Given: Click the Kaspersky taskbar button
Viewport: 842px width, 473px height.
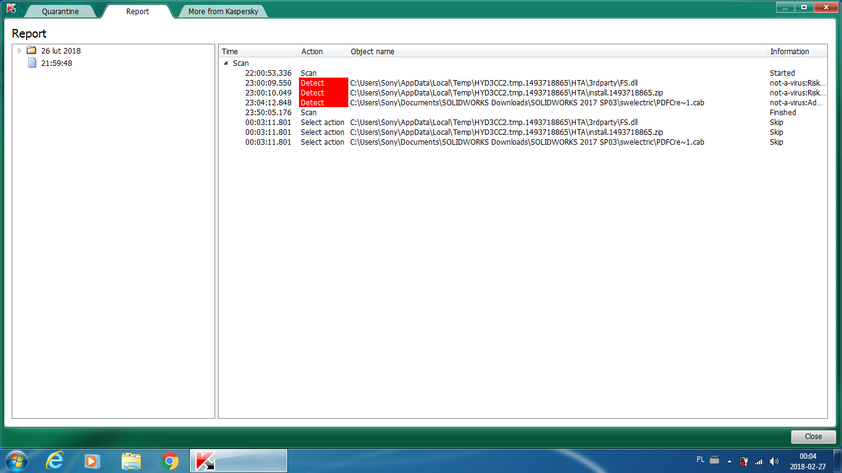Looking at the screenshot, I should point(239,461).
